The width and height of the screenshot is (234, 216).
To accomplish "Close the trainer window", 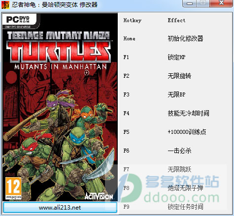I will point(221,3).
